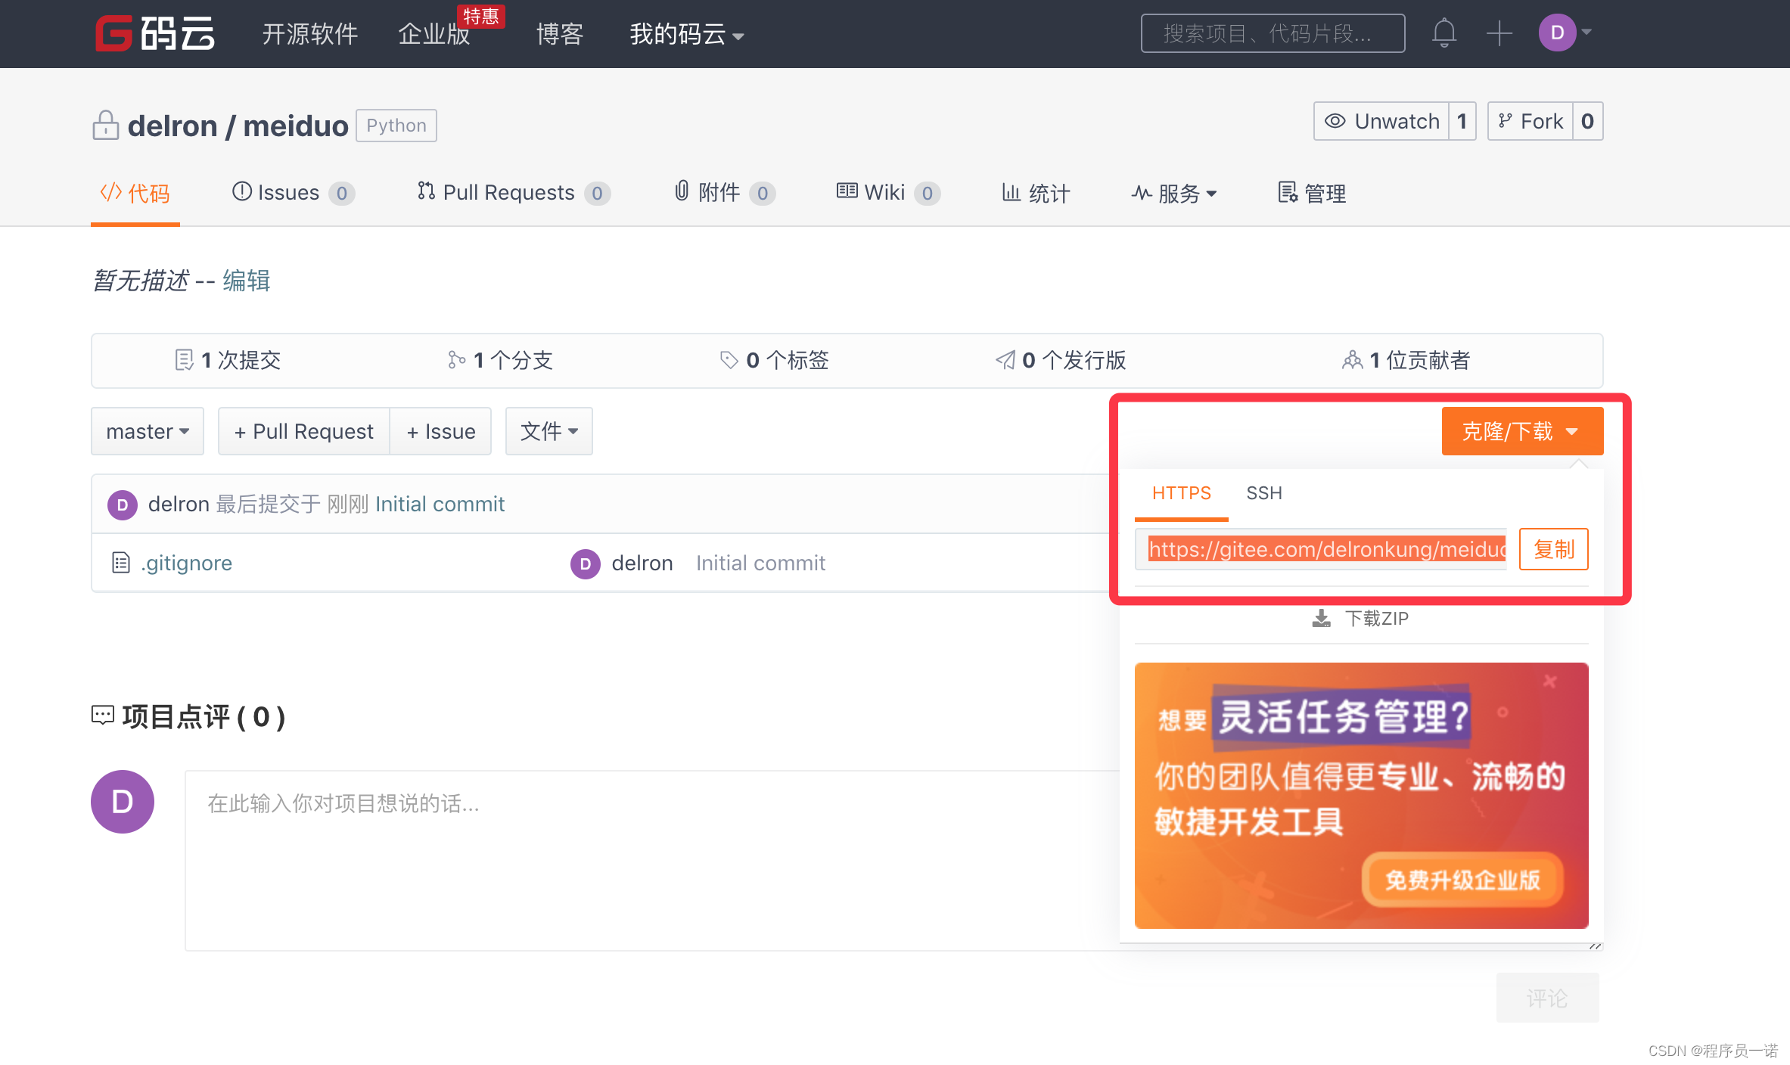1790x1065 pixels.
Task: Click Initial commit message in .gitignore row
Action: [760, 563]
